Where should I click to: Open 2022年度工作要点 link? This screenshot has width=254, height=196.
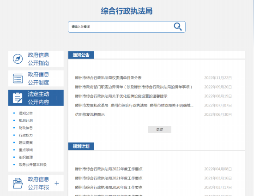coord(109,169)
